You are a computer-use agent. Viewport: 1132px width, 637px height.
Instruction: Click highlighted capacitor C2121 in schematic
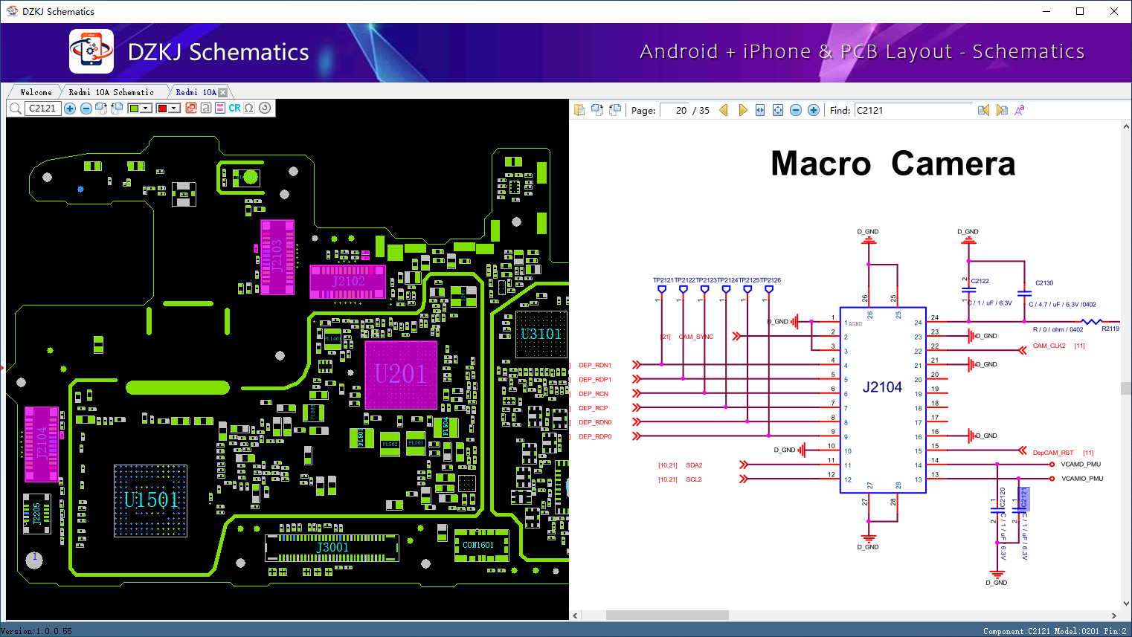(x=1023, y=499)
